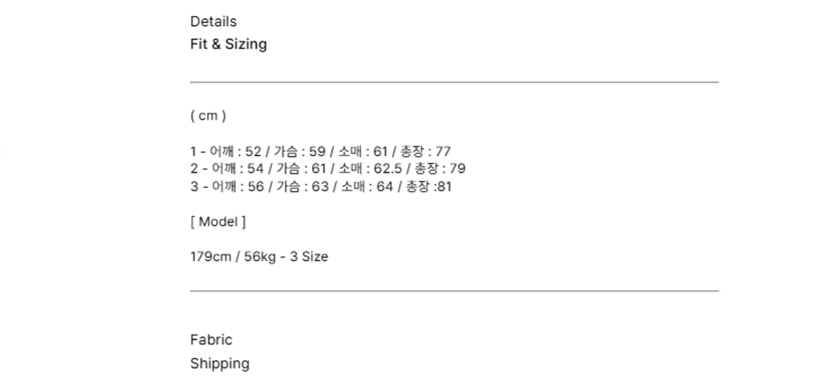
Task: Expand the Fabric section
Action: 211,339
